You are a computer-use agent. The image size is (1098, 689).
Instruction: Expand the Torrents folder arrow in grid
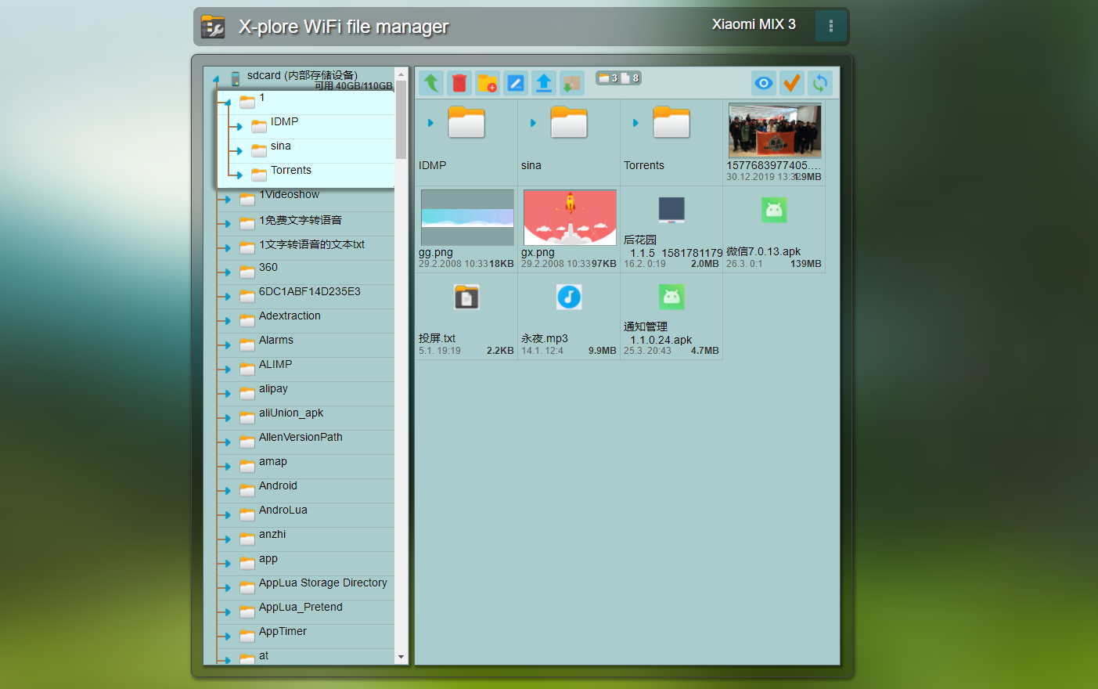point(635,123)
